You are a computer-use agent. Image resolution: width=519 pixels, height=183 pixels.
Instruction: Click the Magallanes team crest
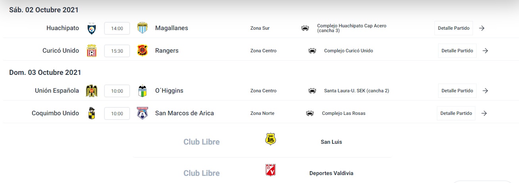pyautogui.click(x=142, y=28)
